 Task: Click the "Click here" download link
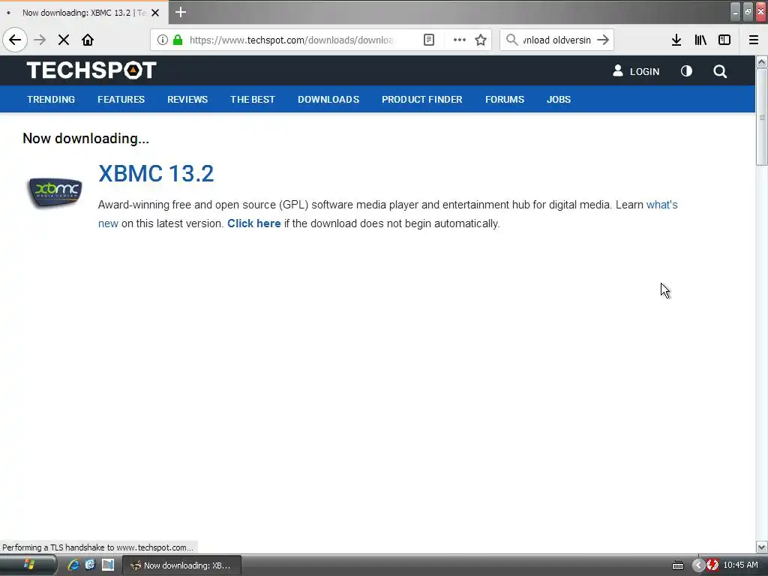pos(253,223)
